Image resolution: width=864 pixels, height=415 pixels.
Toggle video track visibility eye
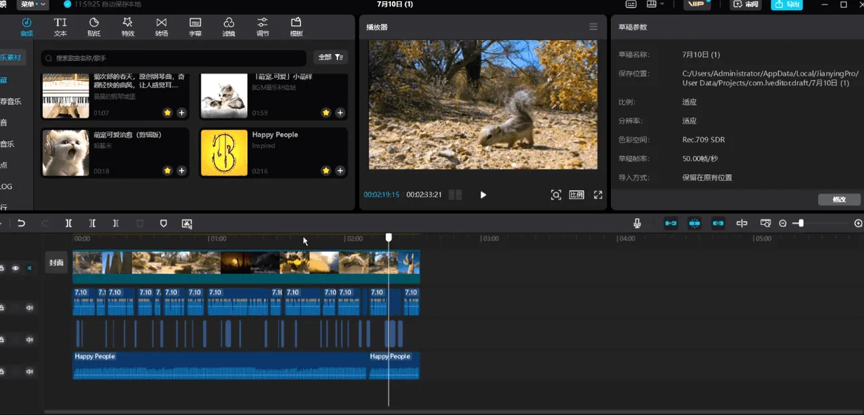[x=16, y=269]
